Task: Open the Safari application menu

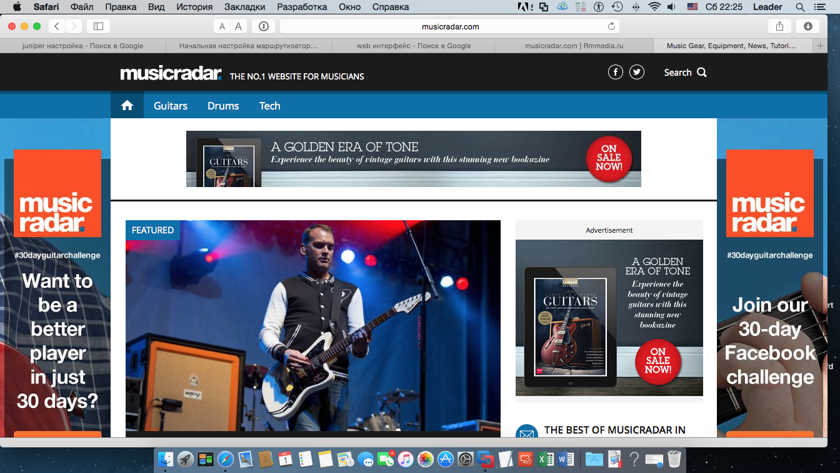Action: coord(46,7)
